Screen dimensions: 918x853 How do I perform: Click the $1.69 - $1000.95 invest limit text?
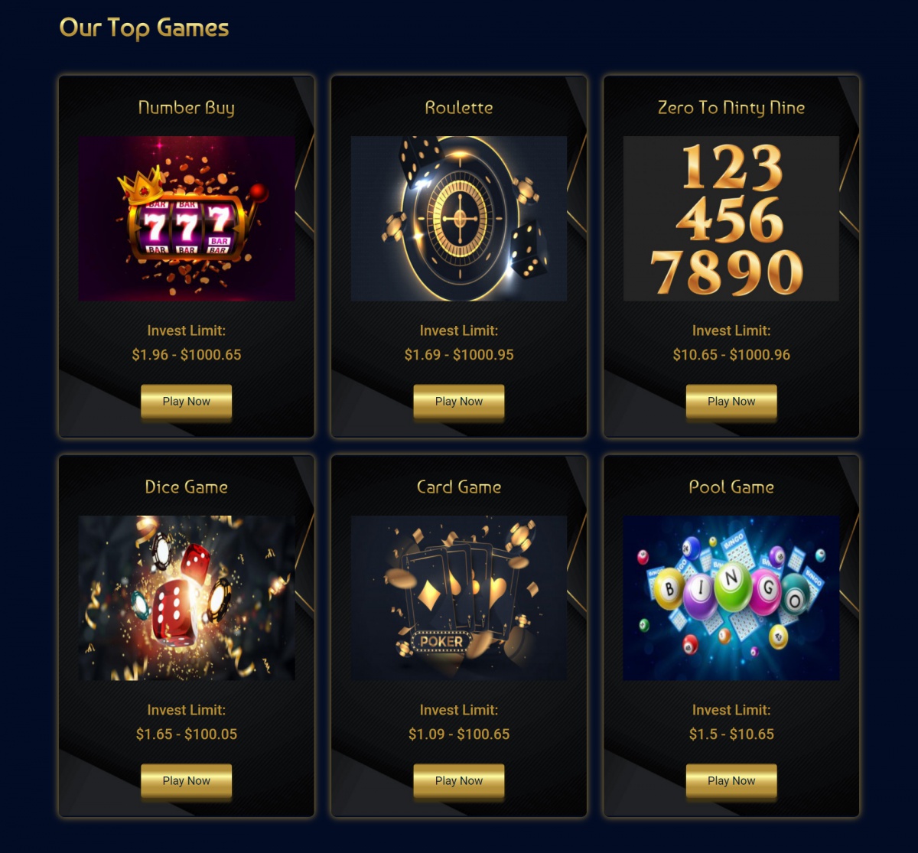459,355
